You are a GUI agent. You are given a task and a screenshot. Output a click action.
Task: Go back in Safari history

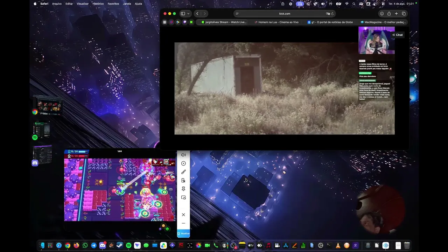pyautogui.click(x=197, y=14)
